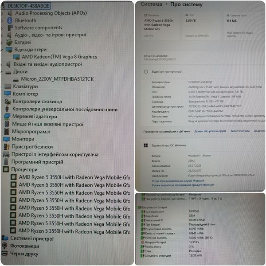Click the speaker icon beside Audio Processing Objects
The width and height of the screenshot is (266, 266).
click(x=10, y=13)
